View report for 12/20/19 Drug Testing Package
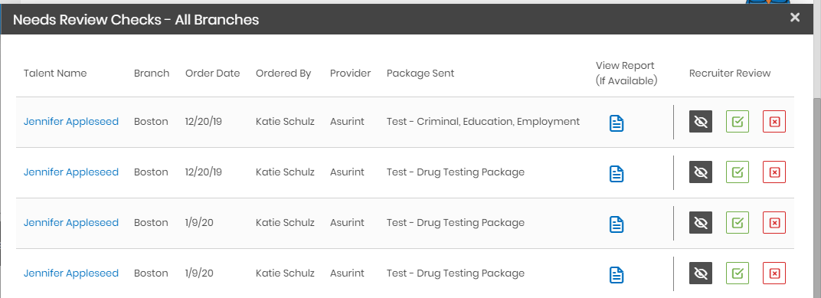 (617, 173)
